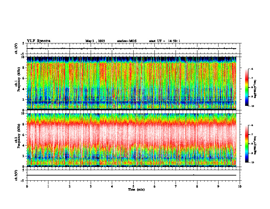Click the 'station=MOS' header label
This screenshot has height=209, width=270.
[x=127, y=41]
